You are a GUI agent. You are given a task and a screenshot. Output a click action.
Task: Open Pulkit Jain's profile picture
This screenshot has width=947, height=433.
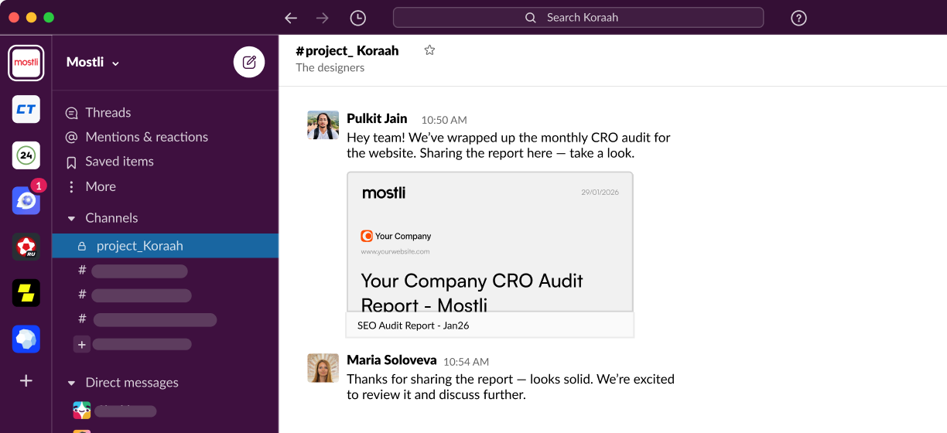[323, 124]
